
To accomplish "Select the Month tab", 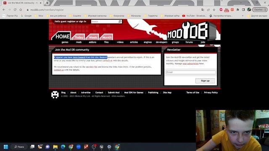I will point(107,37).
